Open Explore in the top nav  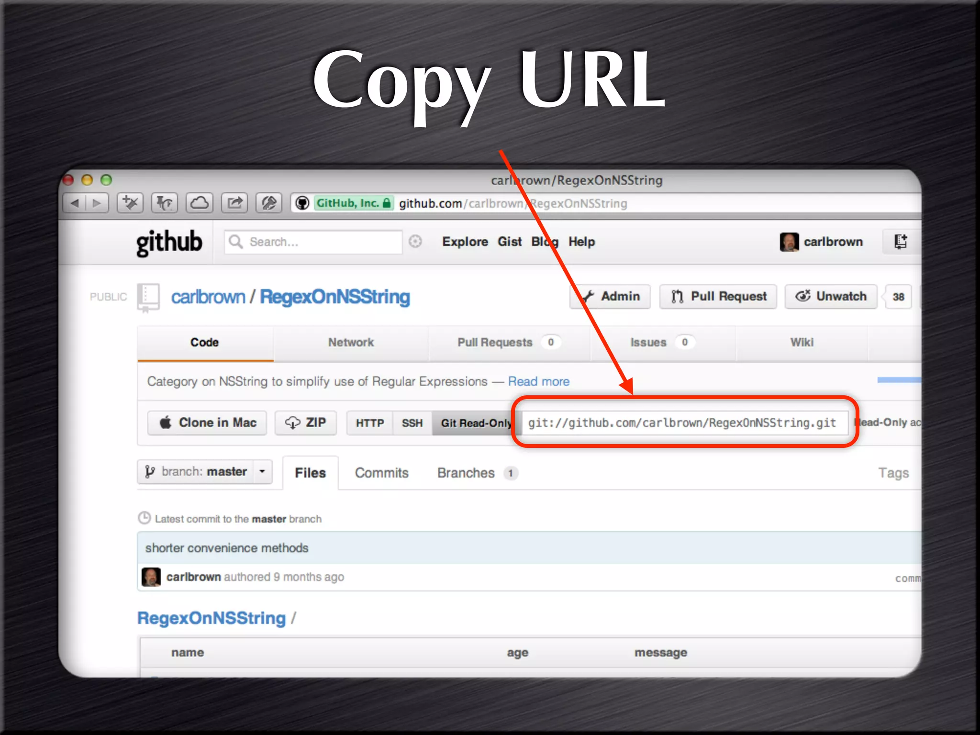[x=465, y=242]
